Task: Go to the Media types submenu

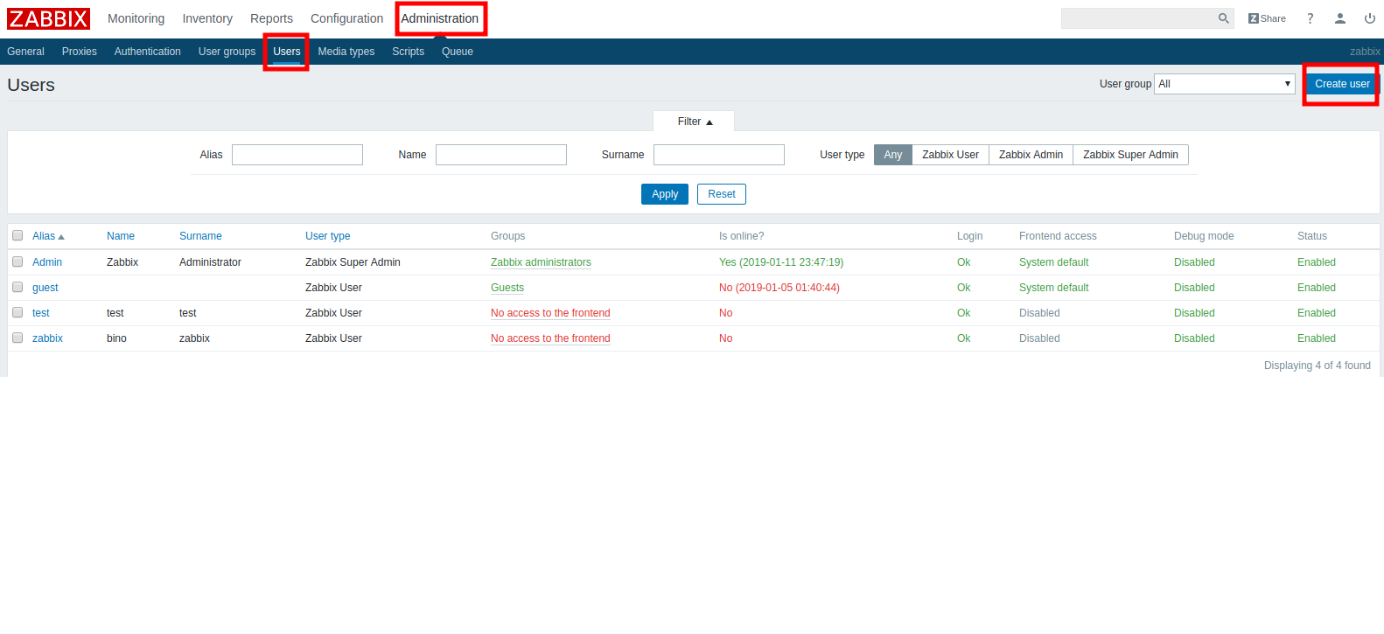Action: tap(346, 52)
